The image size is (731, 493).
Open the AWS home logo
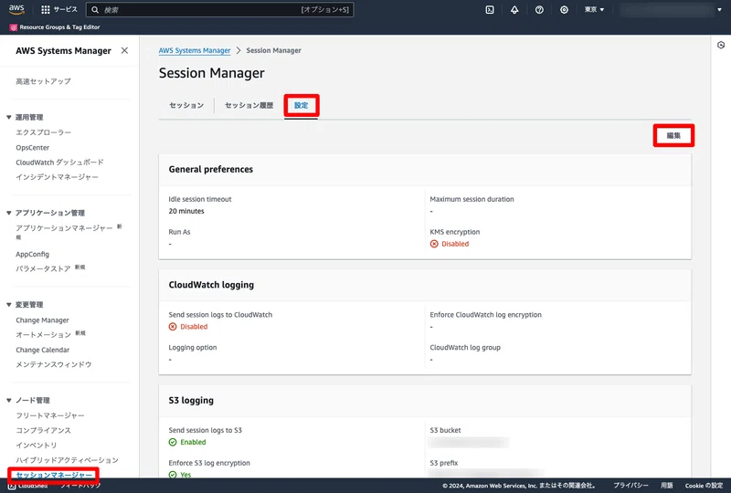[16, 9]
